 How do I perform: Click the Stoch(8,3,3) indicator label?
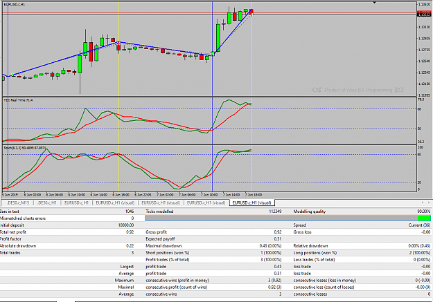coord(24,148)
